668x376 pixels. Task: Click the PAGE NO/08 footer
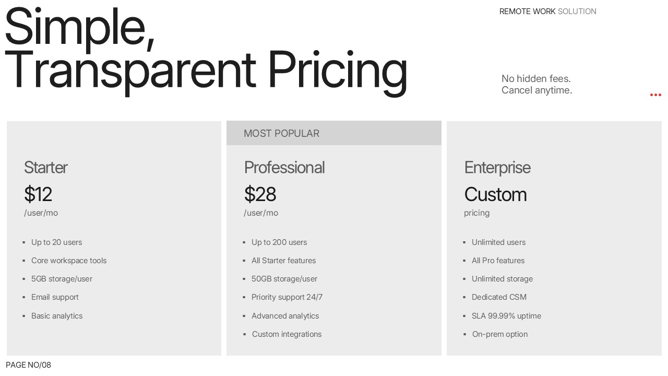coord(28,365)
